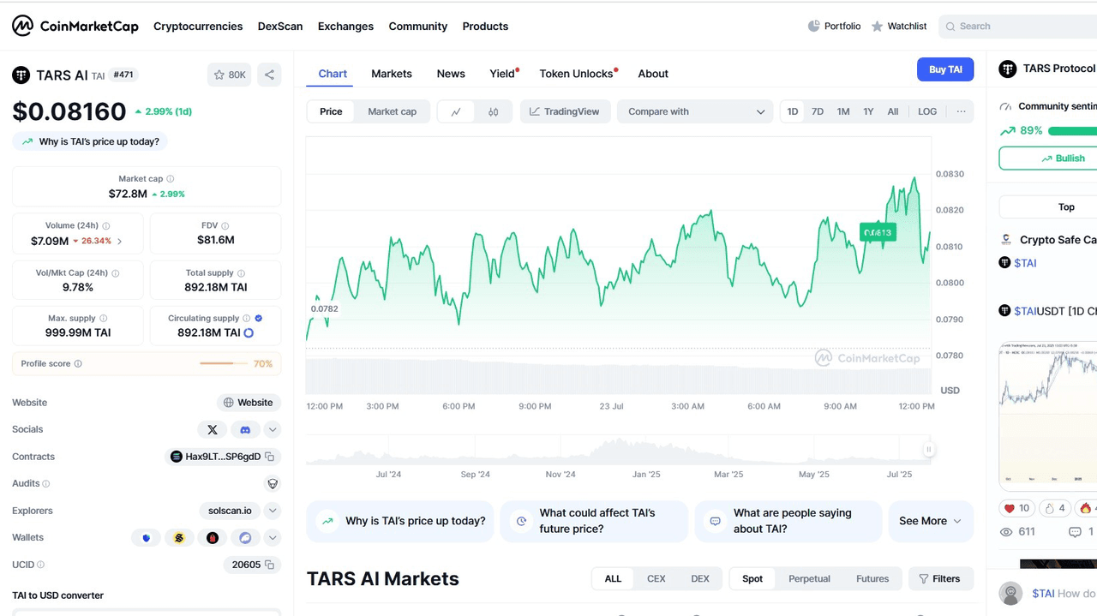Open the Filters for markets
The width and height of the screenshot is (1097, 616).
click(x=940, y=579)
